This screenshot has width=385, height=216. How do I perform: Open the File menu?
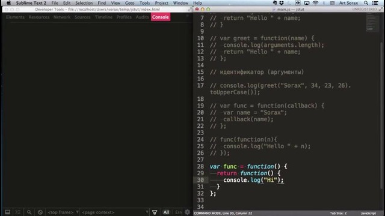click(x=55, y=3)
